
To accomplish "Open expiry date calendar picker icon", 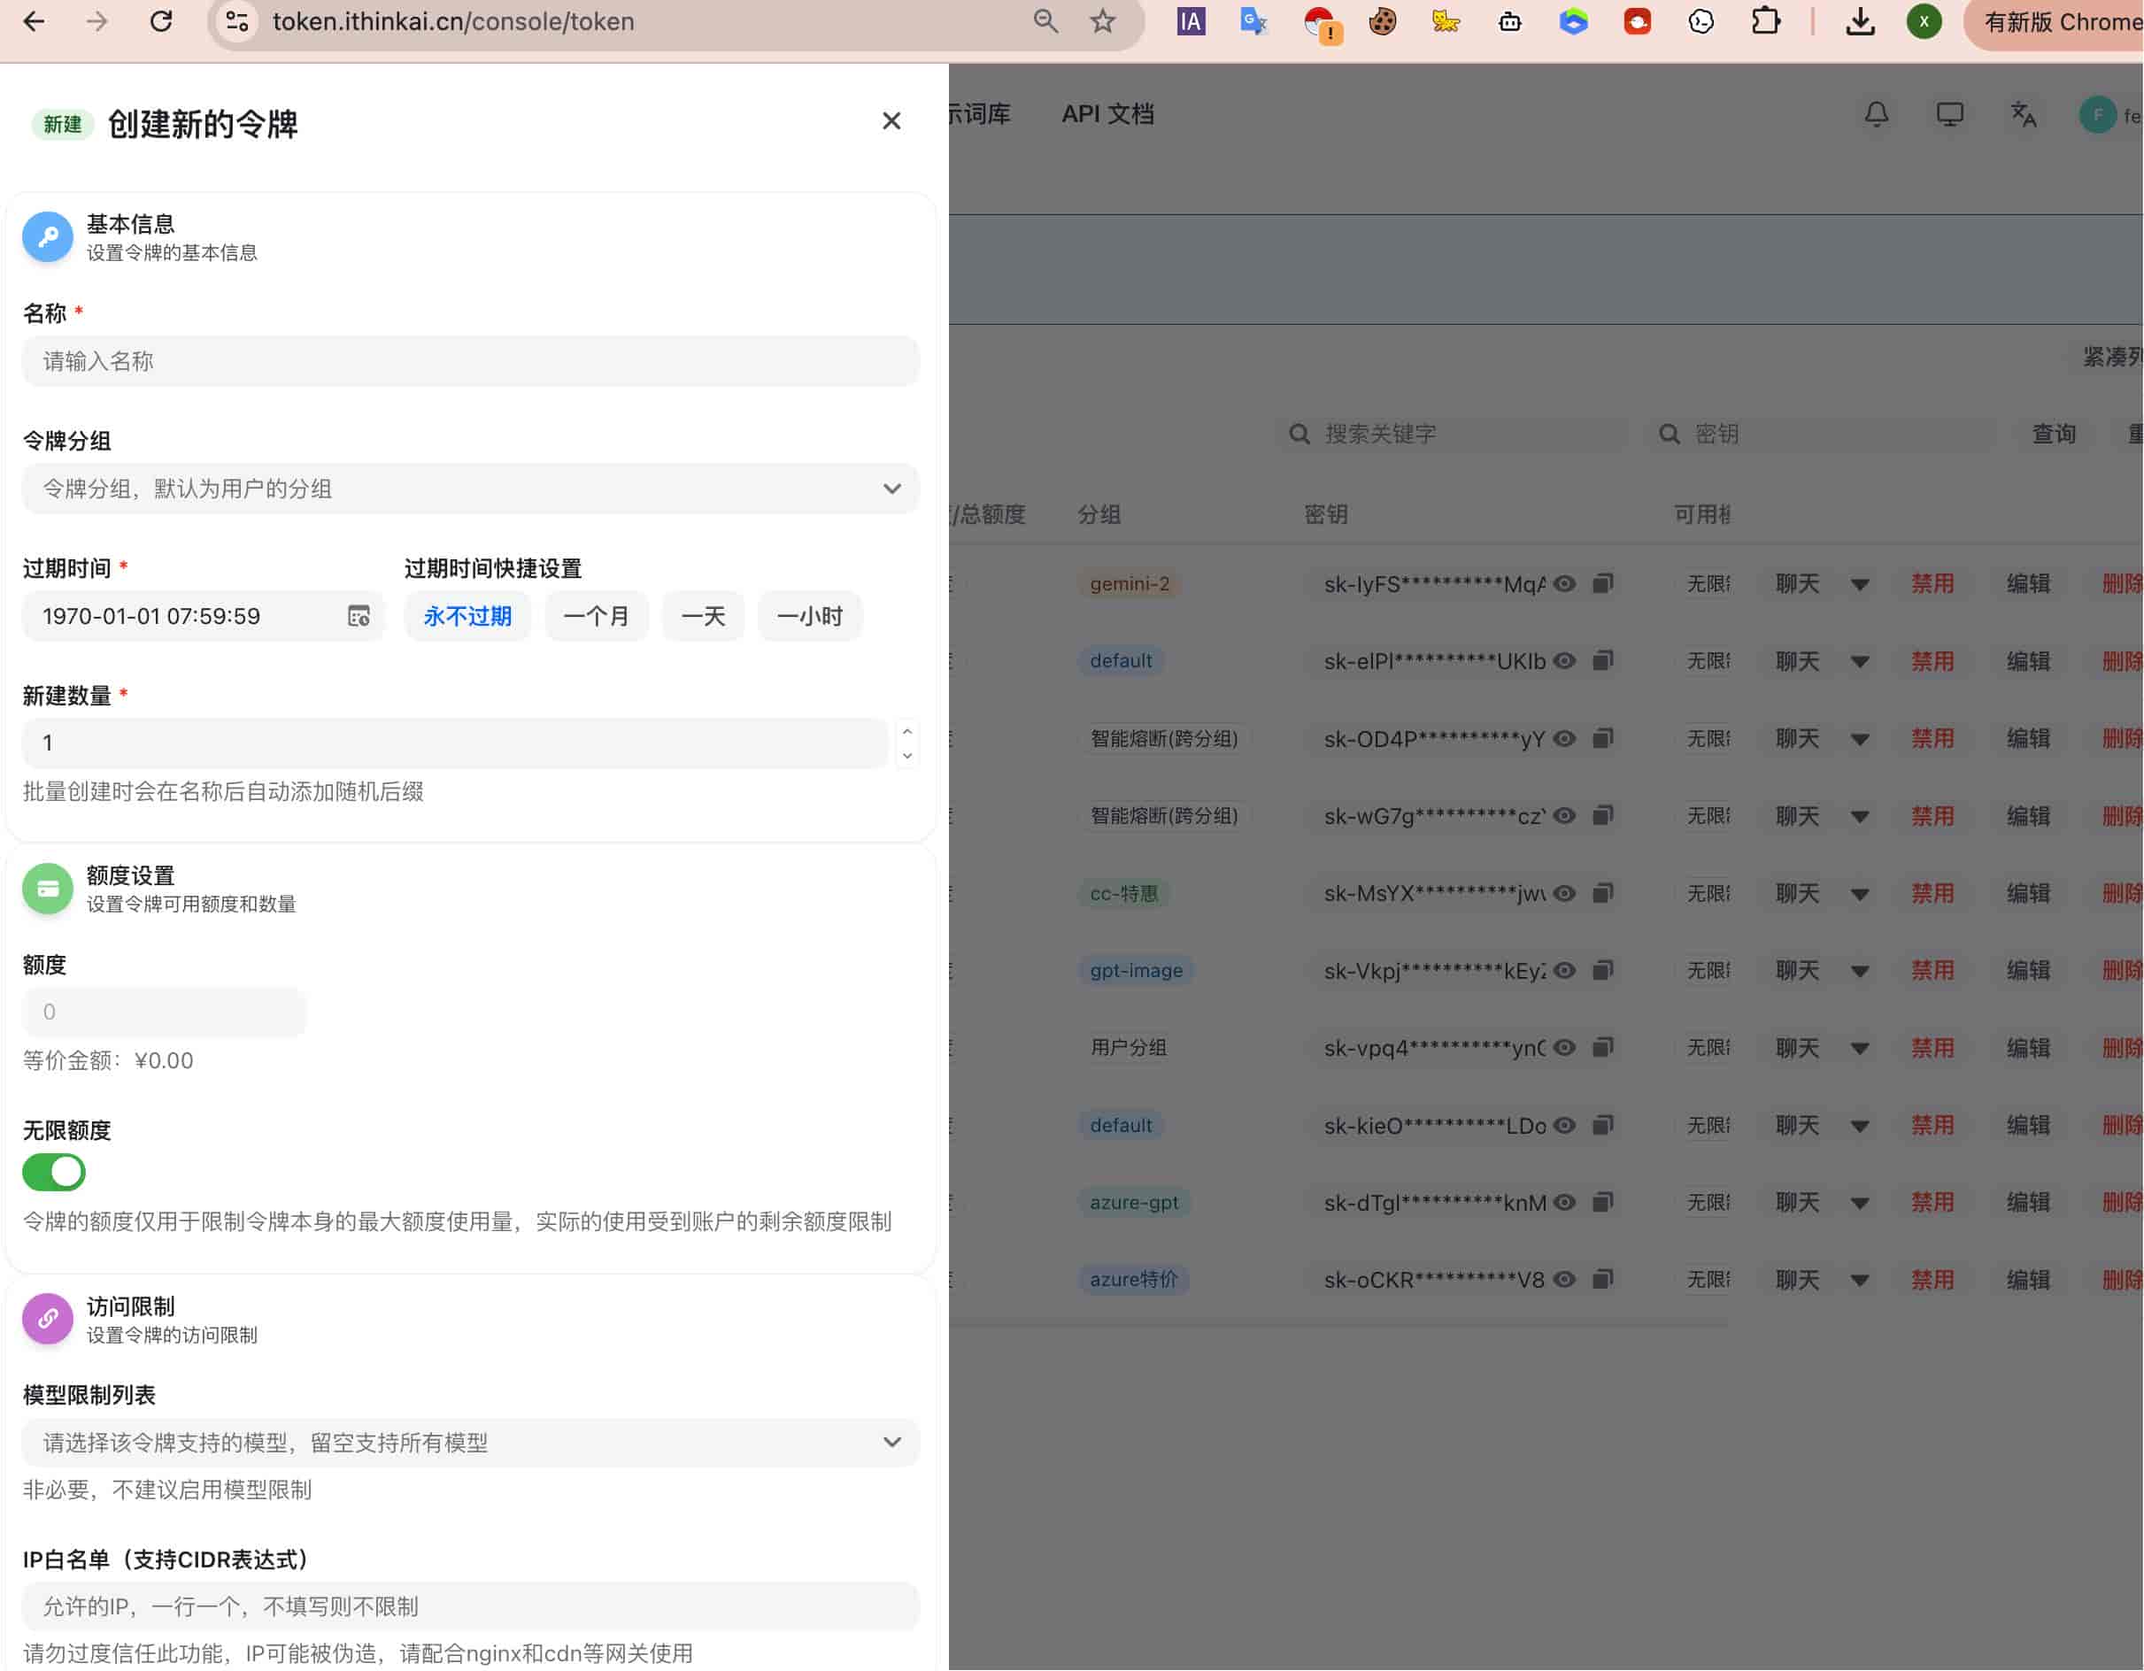I will click(359, 617).
